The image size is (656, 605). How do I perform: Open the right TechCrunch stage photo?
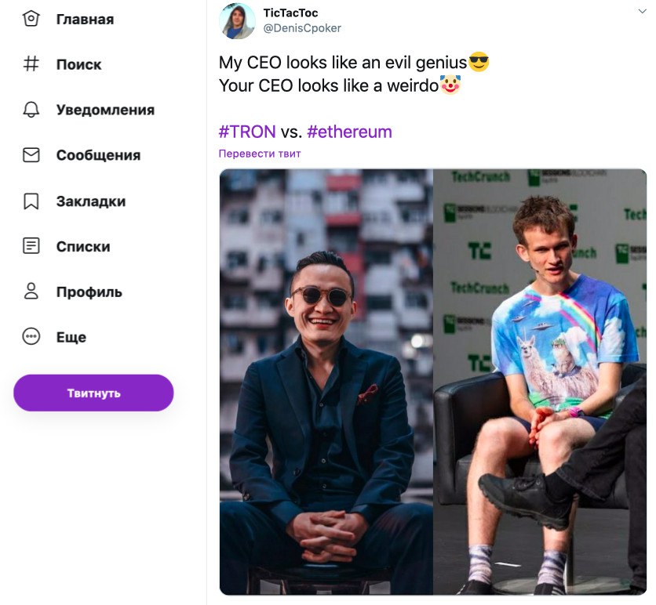pyautogui.click(x=540, y=382)
